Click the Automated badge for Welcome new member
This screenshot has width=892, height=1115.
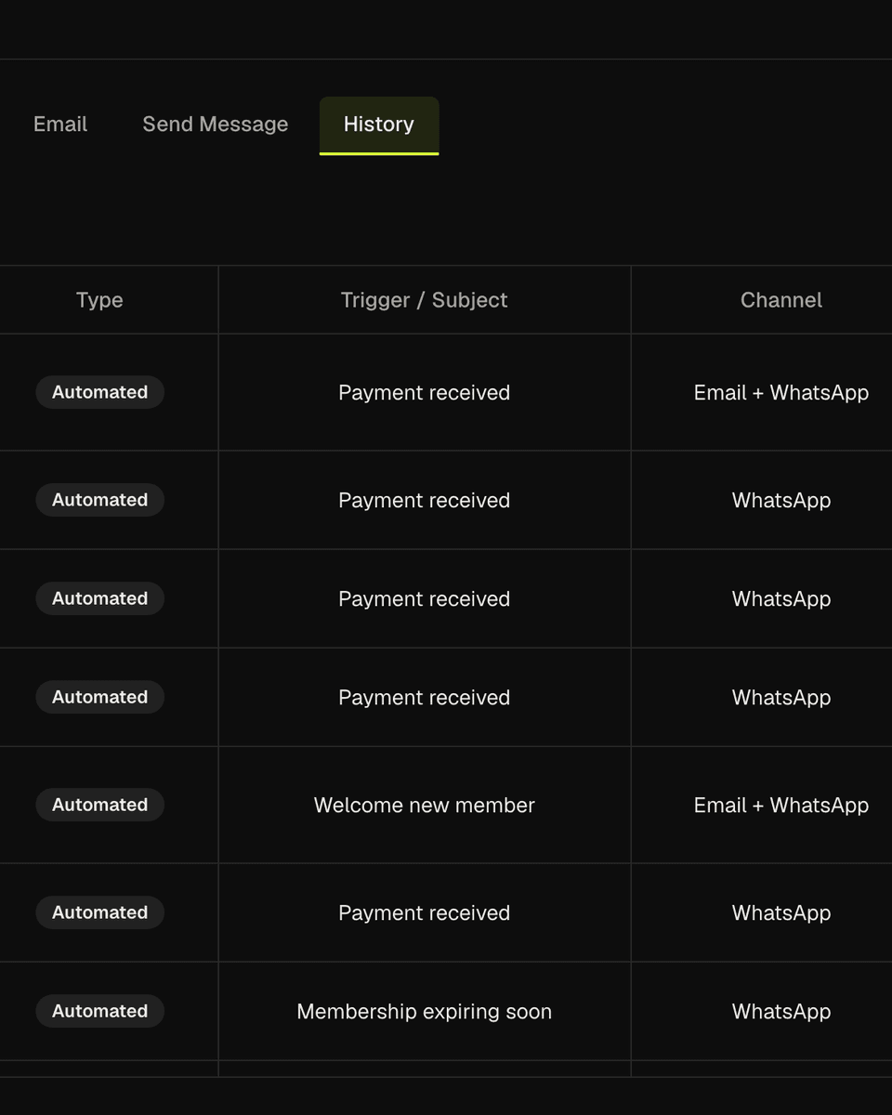[x=100, y=805]
